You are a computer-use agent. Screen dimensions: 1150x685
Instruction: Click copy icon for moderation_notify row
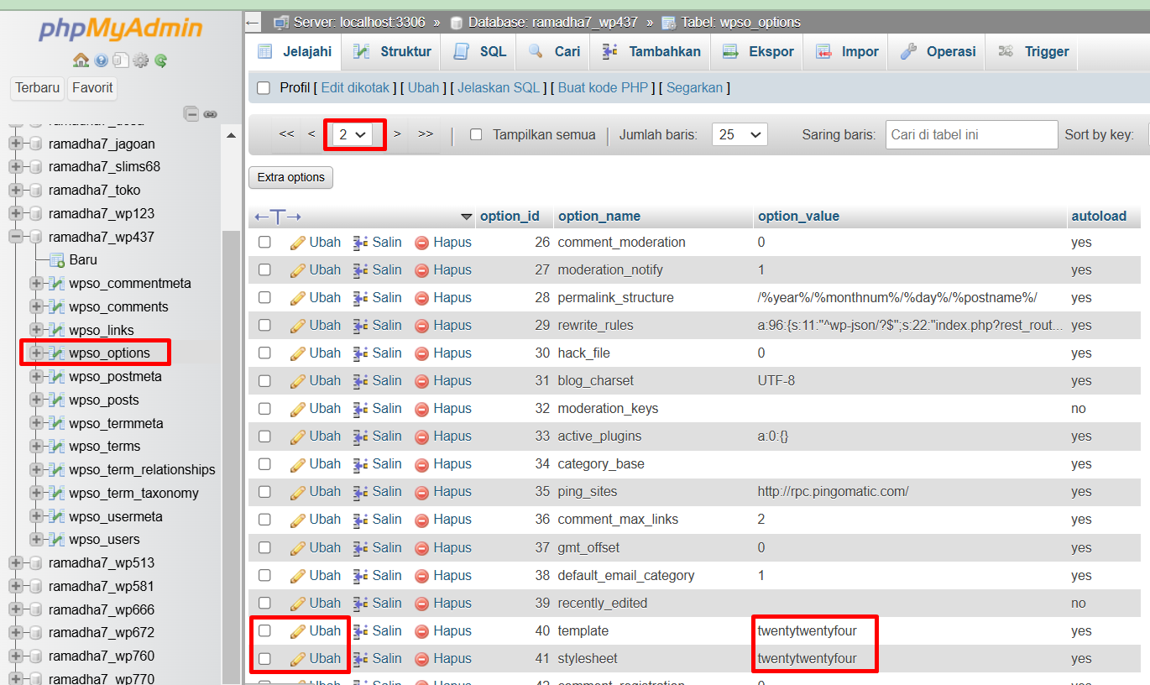pos(361,270)
